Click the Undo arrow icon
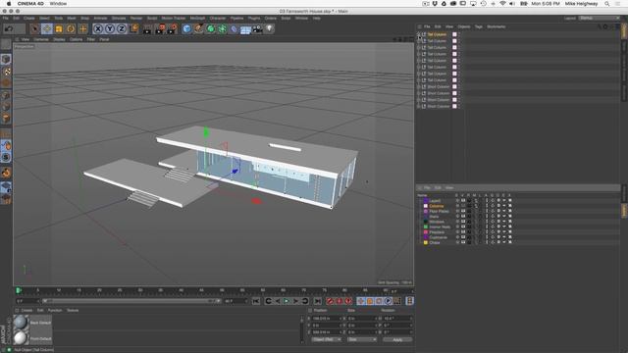Viewport: 628px width, 353px height. 9,28
